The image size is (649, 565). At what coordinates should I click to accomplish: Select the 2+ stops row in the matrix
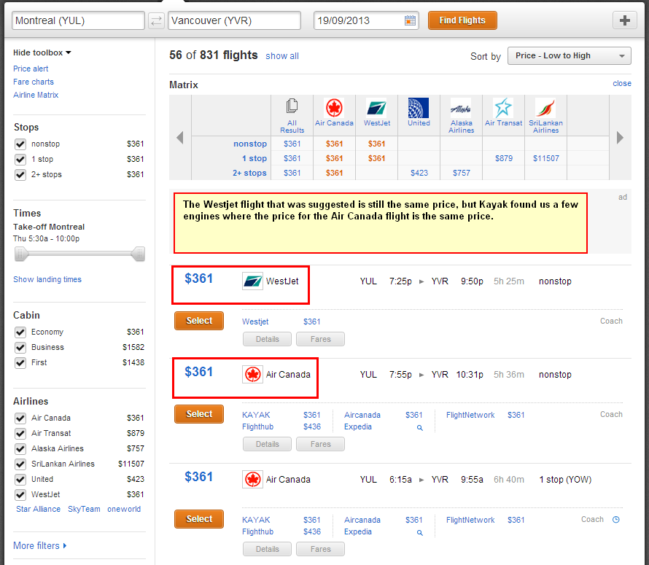pos(249,173)
